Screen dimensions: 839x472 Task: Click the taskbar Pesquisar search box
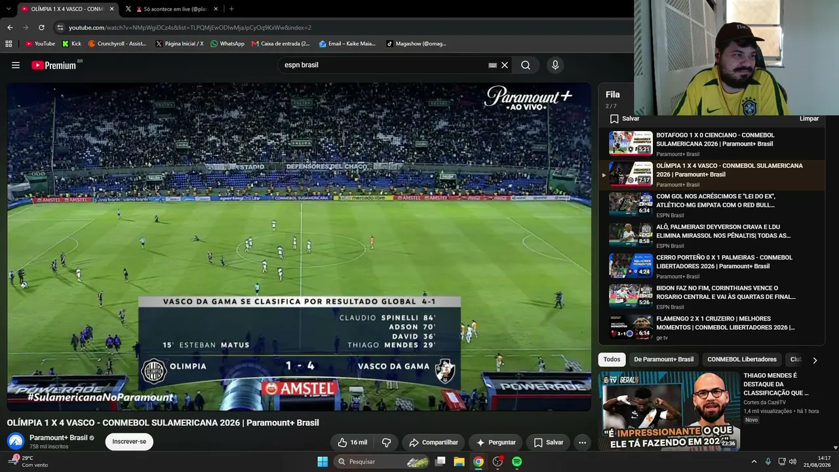pos(383,462)
